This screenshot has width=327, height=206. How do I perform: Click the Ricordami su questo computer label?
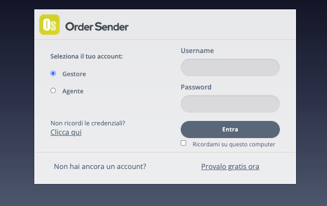click(234, 144)
